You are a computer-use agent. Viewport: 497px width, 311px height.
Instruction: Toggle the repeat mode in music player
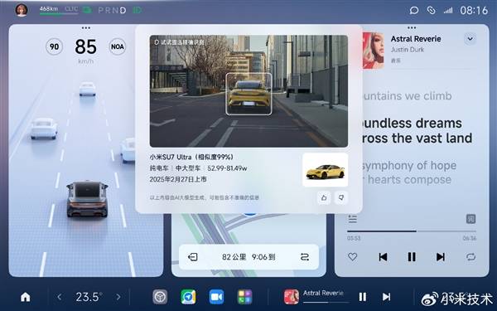[470, 256]
